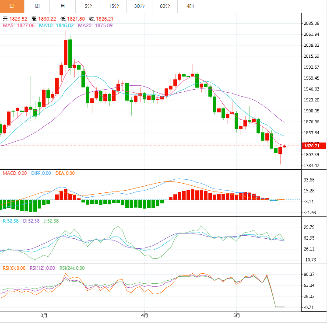Viewport: 327px width, 324px height.
Task: Click the K:52.38 KDJ label
Action: tap(11, 221)
